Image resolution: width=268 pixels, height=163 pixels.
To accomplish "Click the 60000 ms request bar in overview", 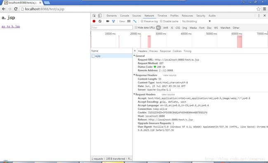I will click(x=240, y=42).
